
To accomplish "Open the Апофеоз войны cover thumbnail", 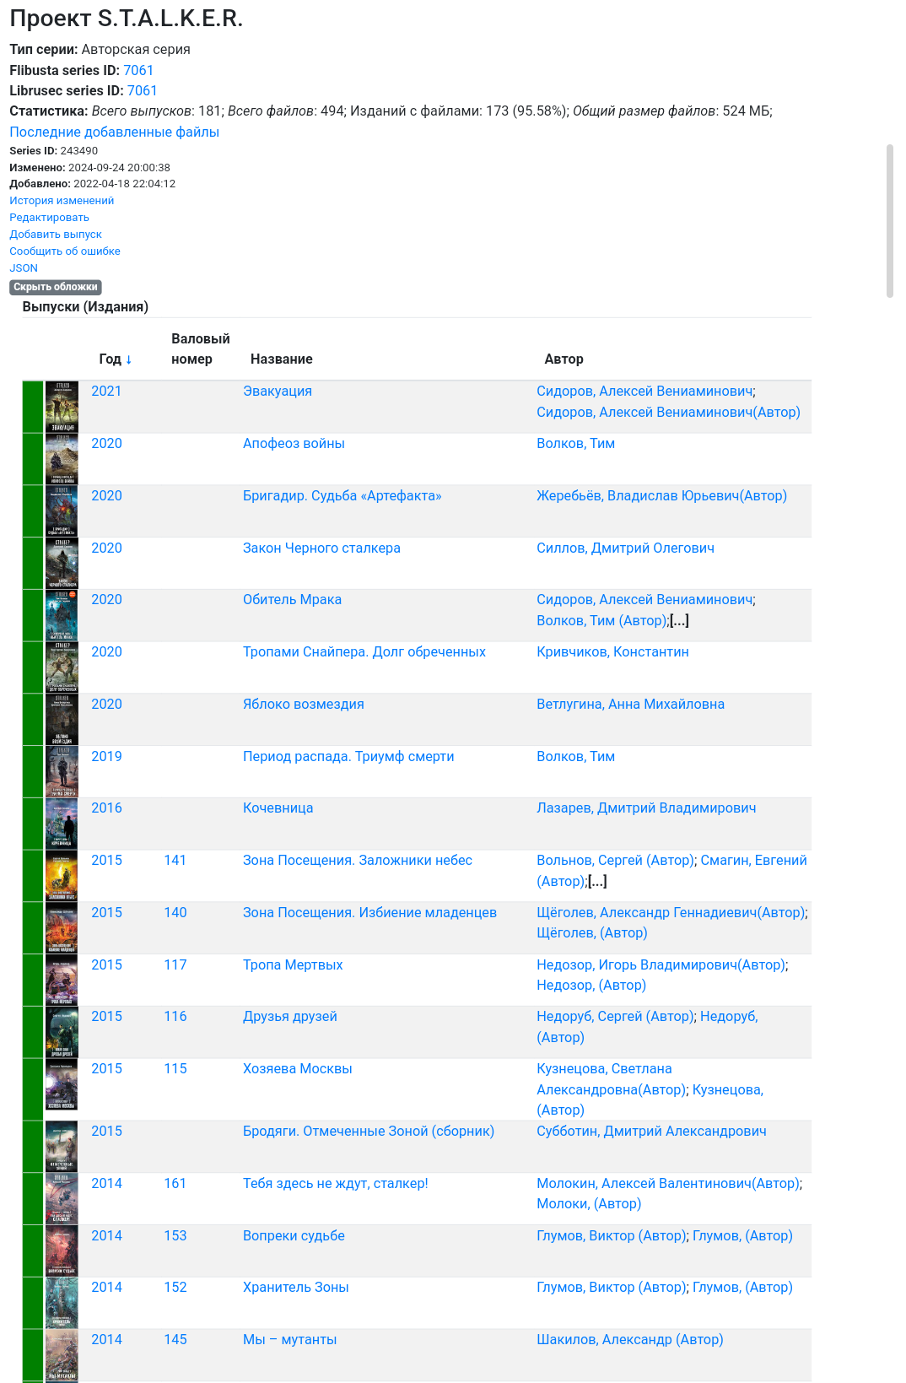I will click(x=62, y=459).
